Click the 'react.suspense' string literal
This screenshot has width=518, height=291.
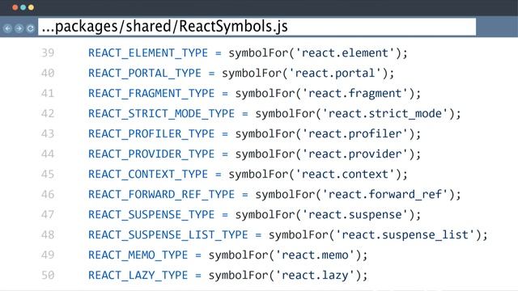click(355, 215)
